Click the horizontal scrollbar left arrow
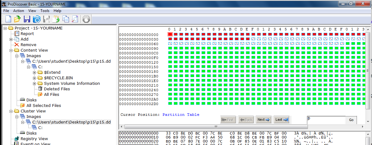This screenshot has width=372, height=145. [x=121, y=127]
